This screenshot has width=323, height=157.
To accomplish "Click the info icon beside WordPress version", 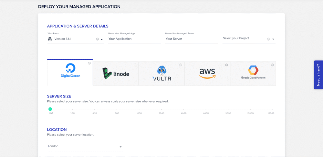I will (x=97, y=39).
